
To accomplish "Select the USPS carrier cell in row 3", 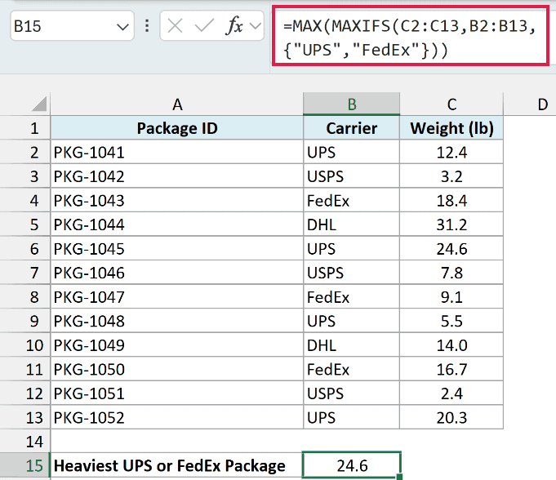I will pos(351,176).
